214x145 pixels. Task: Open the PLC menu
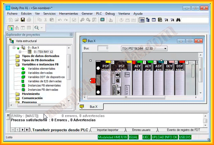click(x=99, y=13)
